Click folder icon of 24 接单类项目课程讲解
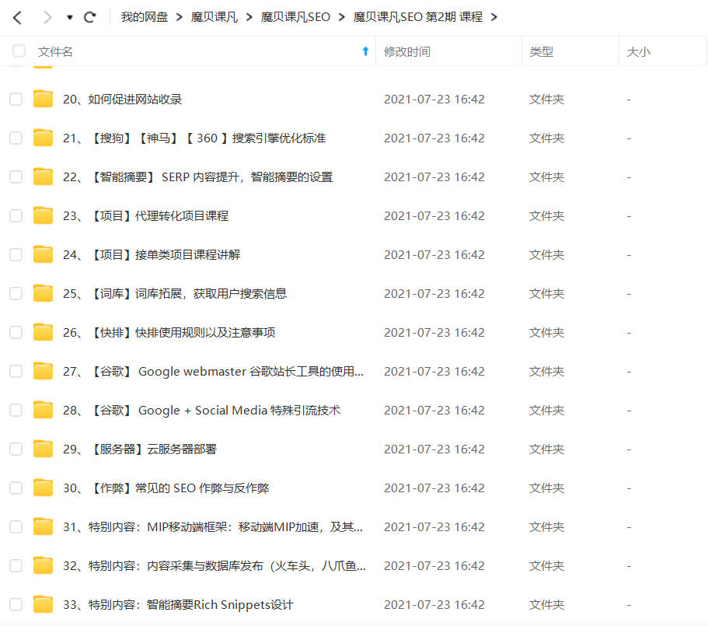This screenshot has height=633, width=708. [43, 254]
